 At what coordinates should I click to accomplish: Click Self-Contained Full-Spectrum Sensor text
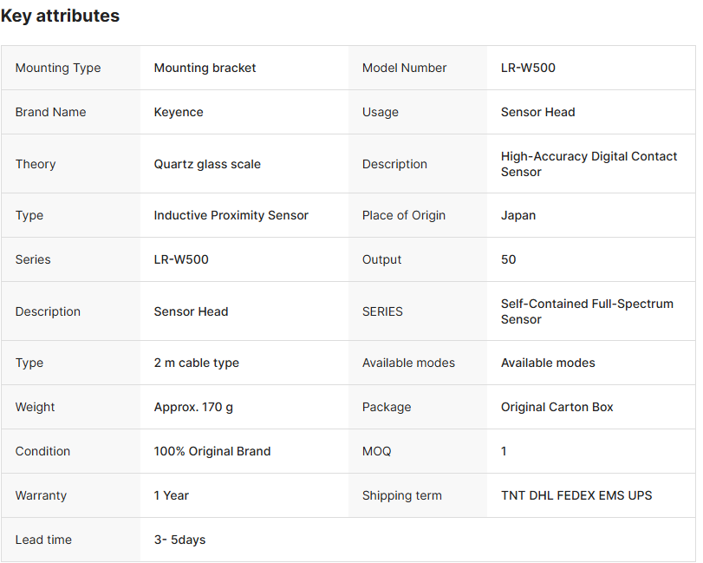pos(587,311)
